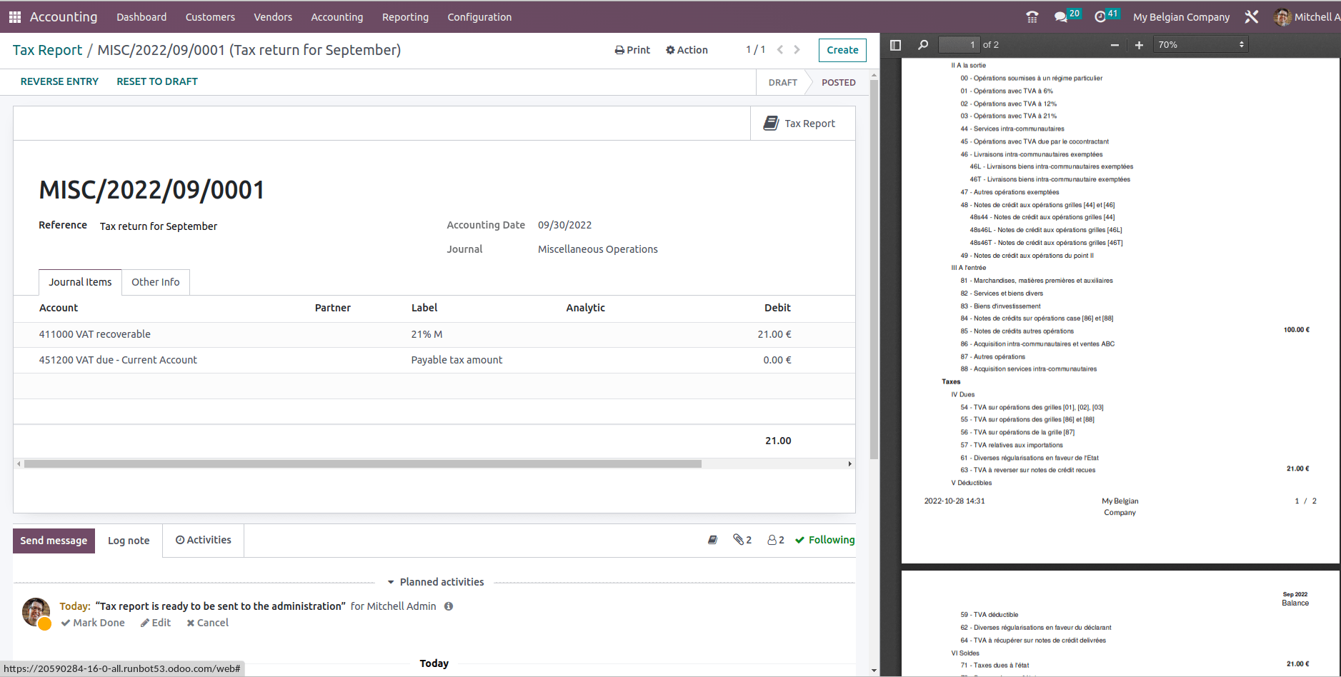Click the PDF search magnifier icon

[x=923, y=45]
